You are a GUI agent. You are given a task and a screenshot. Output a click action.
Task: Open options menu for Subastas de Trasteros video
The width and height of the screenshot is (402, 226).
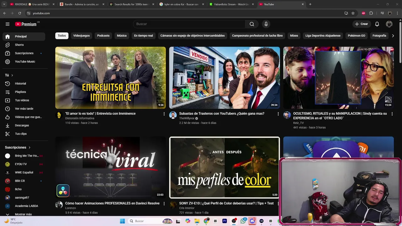point(278,114)
